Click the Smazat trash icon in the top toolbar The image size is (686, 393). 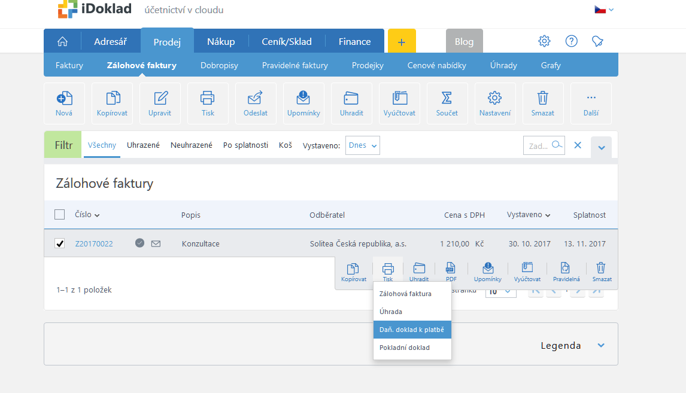543,103
